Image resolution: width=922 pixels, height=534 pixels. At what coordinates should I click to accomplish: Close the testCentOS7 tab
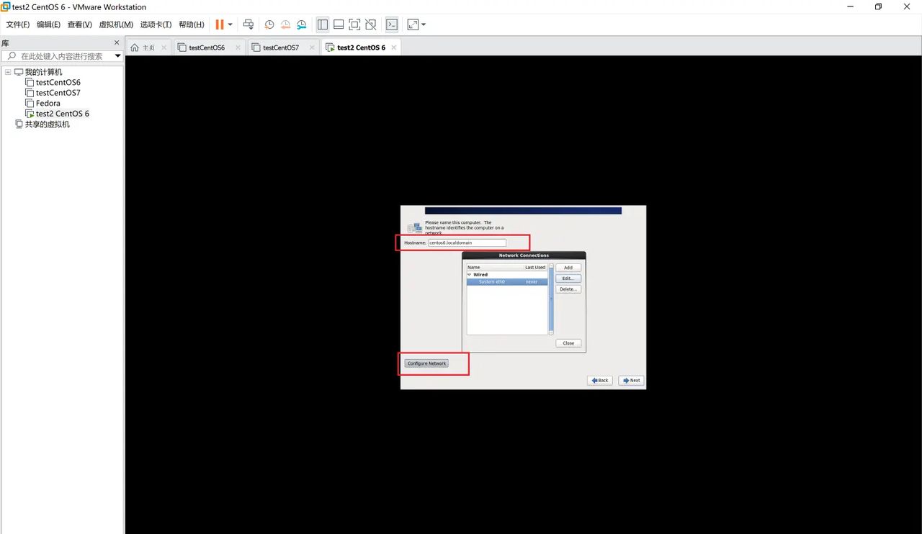click(x=312, y=47)
